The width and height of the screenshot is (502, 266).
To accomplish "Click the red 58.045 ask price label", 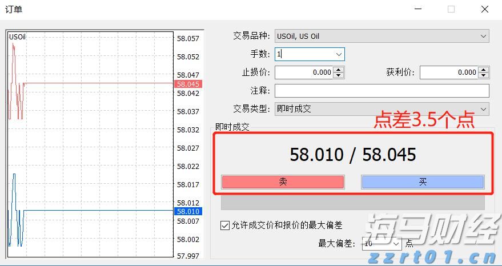I will [188, 84].
